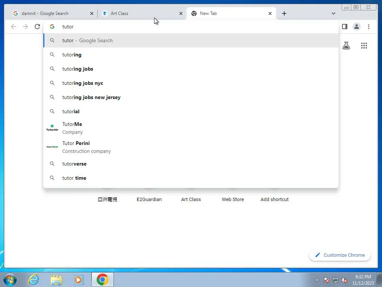
Task: Close the damnit - Google Search tab
Action: 92,13
